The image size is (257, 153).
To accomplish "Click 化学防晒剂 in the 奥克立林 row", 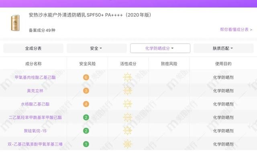I will point(223,91).
